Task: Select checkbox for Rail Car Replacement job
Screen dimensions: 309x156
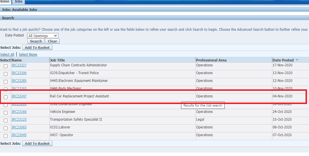Action: pos(6,97)
